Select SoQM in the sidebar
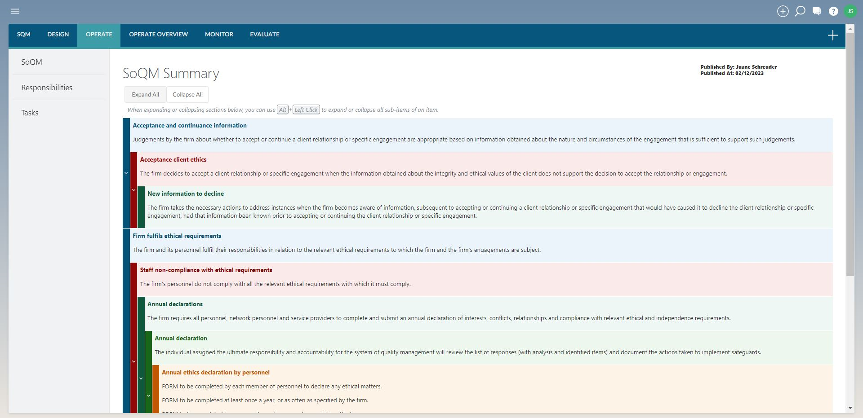Viewport: 863px width, 418px height. click(31, 62)
